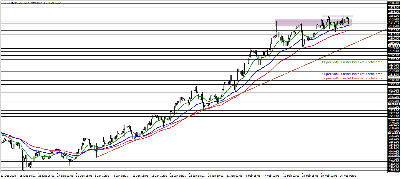Click the 28 Jan 10:01 time label

[x=216, y=176]
